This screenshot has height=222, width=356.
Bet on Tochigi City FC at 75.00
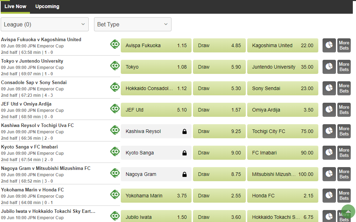click(283, 131)
